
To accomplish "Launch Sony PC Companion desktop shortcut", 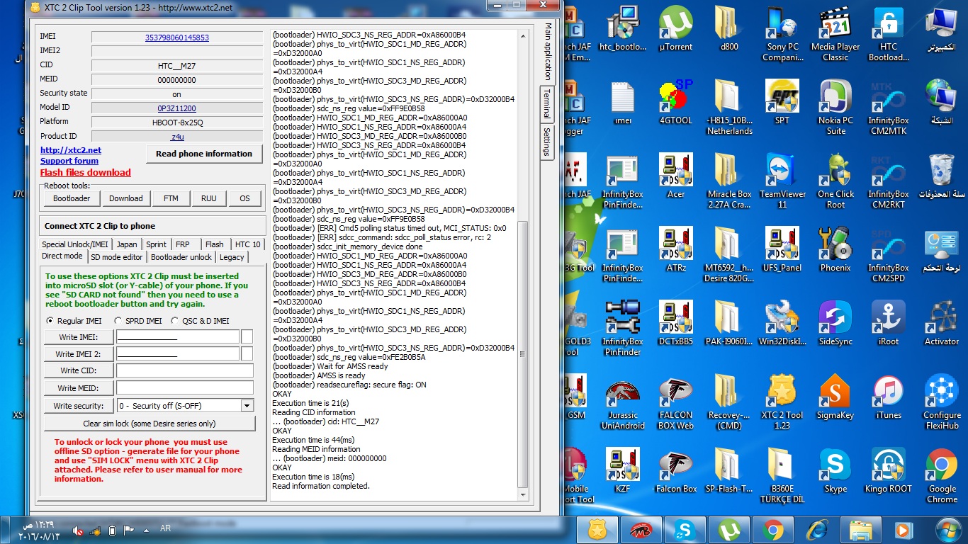I will [782, 33].
